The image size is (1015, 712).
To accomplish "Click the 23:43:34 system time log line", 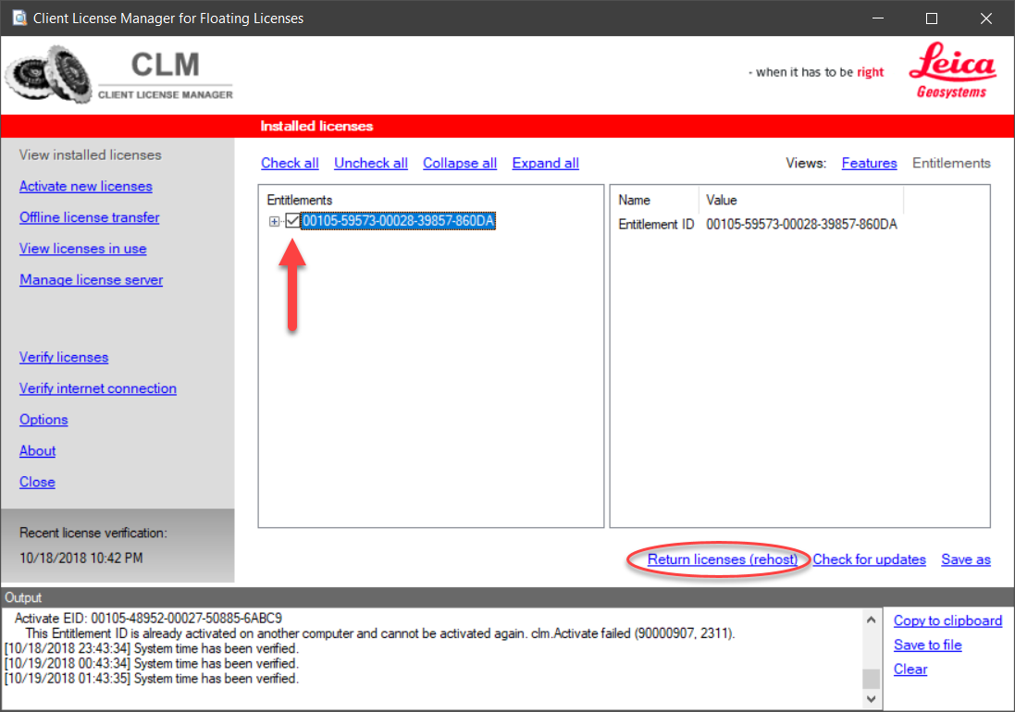I will (x=152, y=648).
